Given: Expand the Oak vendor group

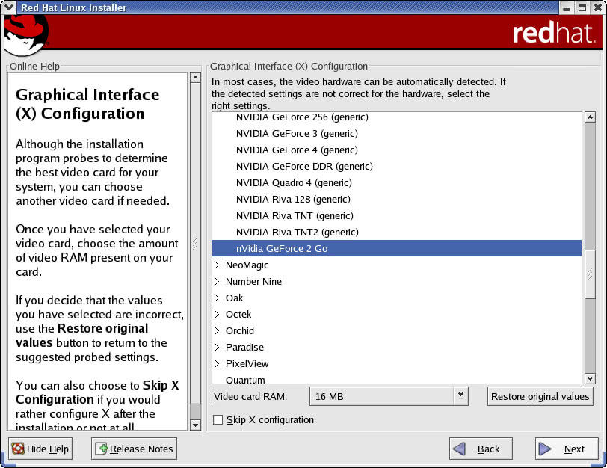Looking at the screenshot, I should point(217,298).
